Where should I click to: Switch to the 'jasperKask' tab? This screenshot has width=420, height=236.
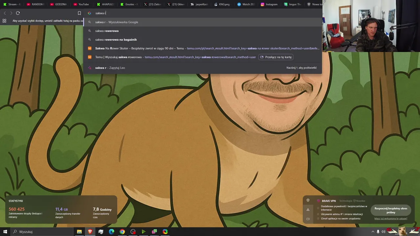pyautogui.click(x=199, y=4)
